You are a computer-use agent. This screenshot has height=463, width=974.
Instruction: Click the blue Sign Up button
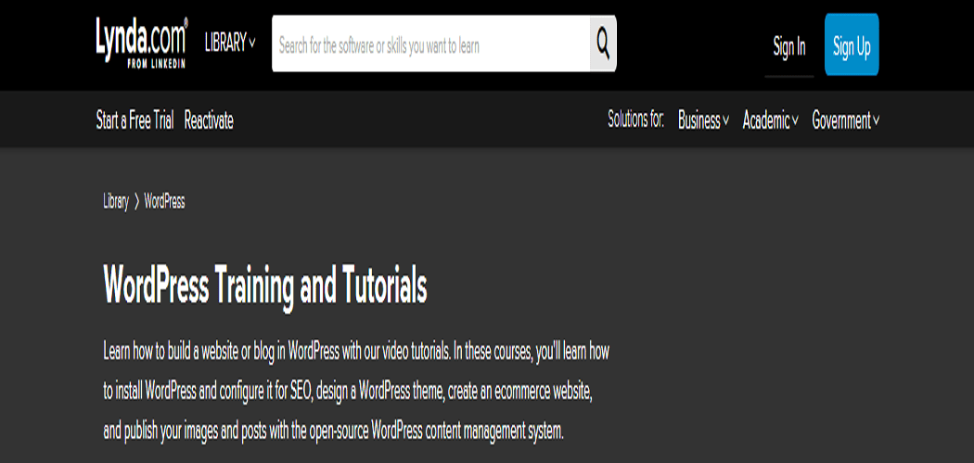click(x=852, y=45)
